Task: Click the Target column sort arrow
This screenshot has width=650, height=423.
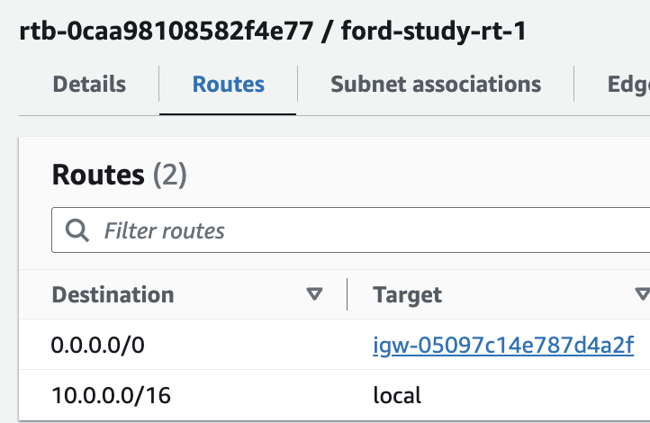Action: pyautogui.click(x=643, y=294)
